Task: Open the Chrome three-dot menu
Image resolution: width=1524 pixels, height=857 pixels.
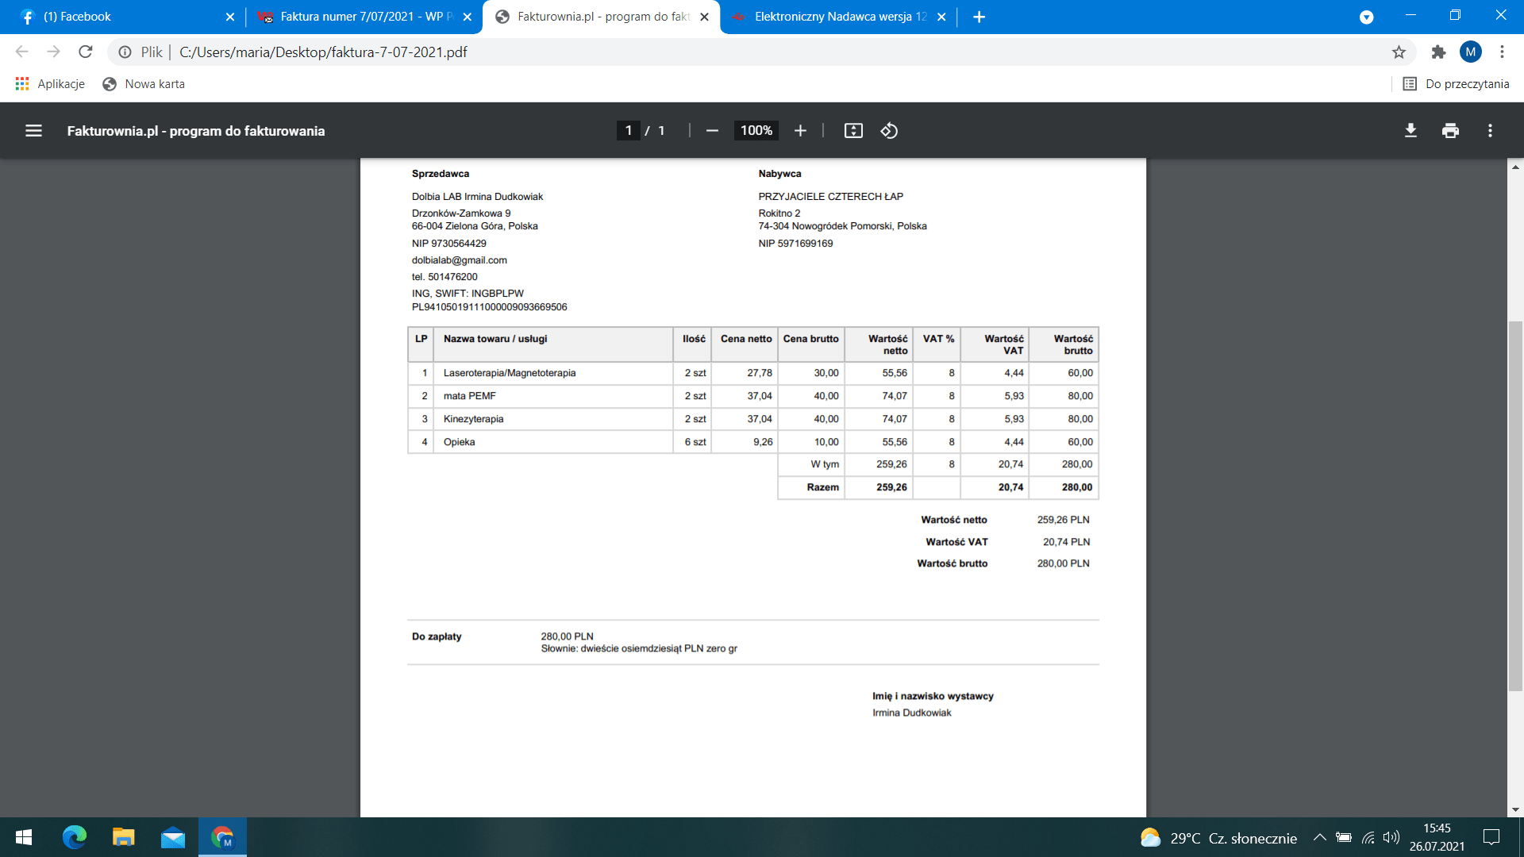Action: [x=1502, y=52]
